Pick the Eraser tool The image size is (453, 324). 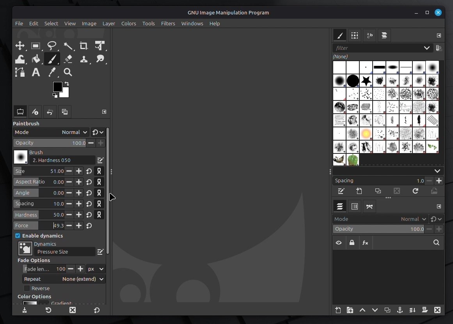pos(68,59)
